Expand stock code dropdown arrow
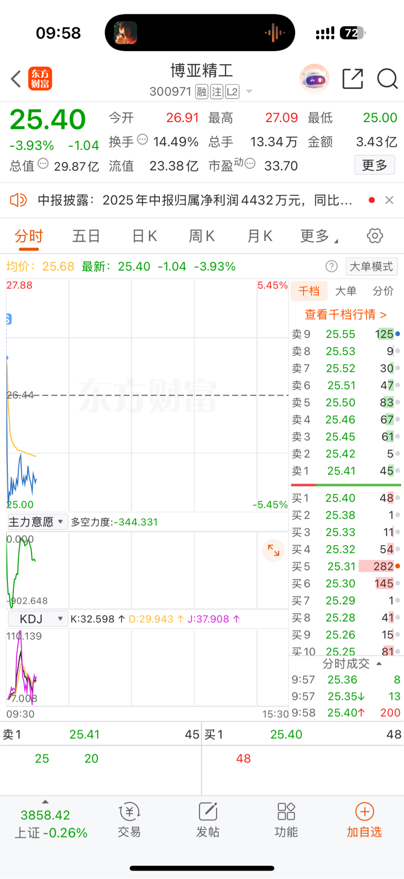 (x=249, y=92)
